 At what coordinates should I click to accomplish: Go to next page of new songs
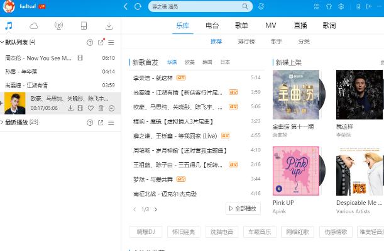pyautogui.click(x=155, y=209)
